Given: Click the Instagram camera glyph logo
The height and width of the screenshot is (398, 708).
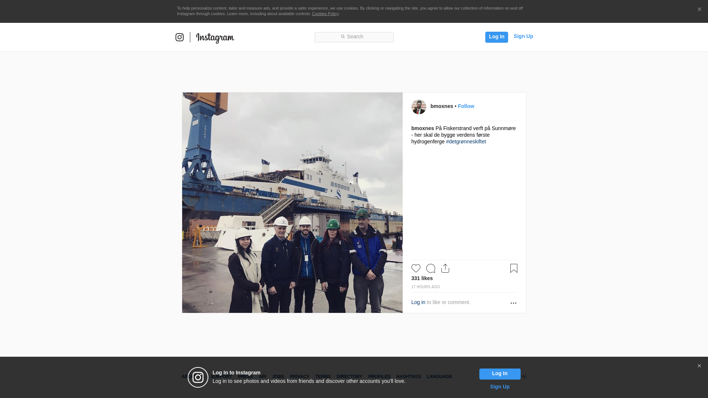Looking at the screenshot, I should pyautogui.click(x=180, y=37).
